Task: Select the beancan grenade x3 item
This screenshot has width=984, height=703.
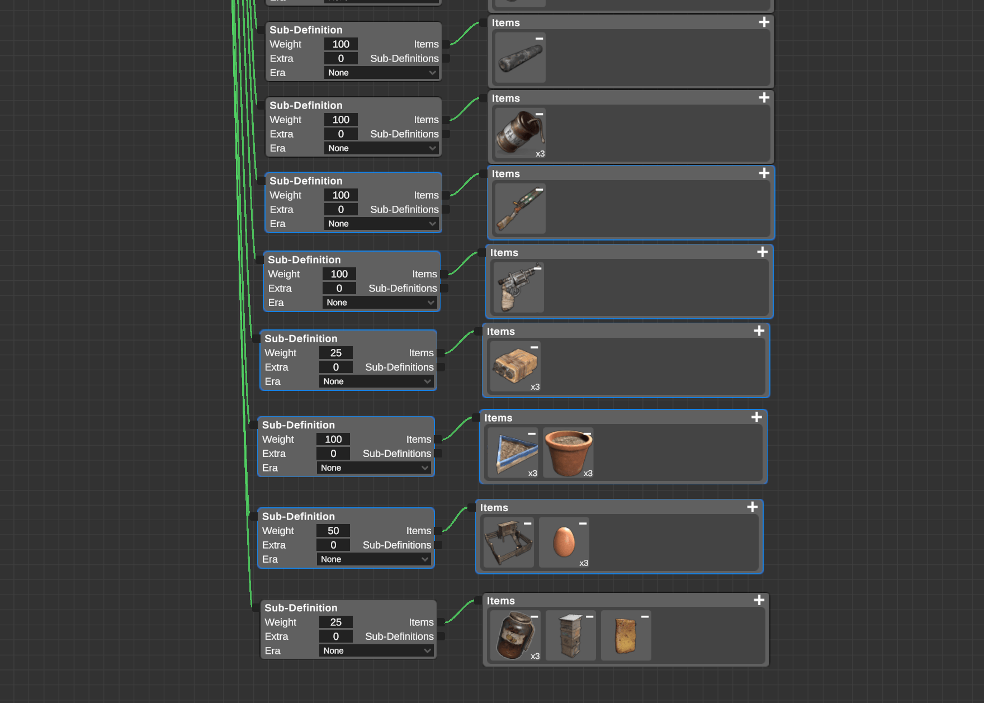Action: (x=519, y=133)
